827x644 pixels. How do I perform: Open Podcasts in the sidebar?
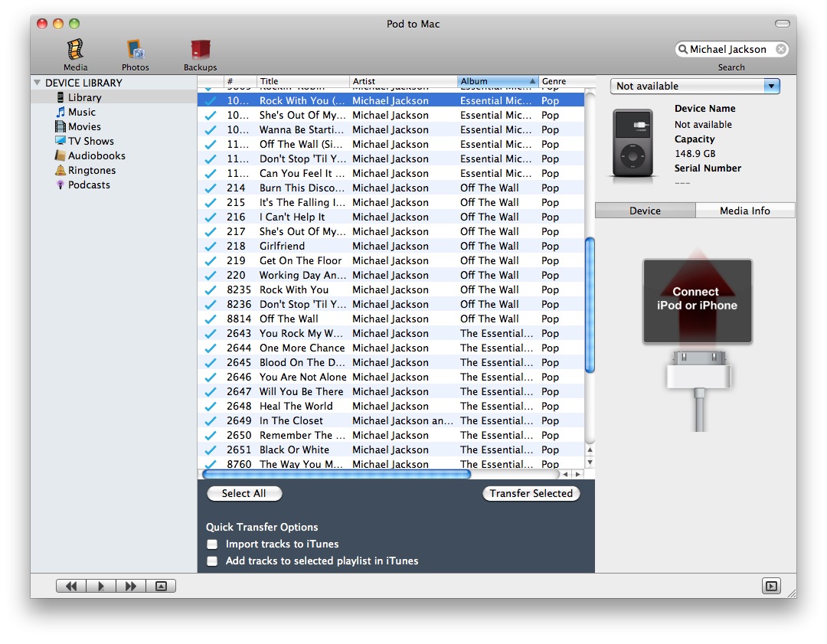(89, 185)
